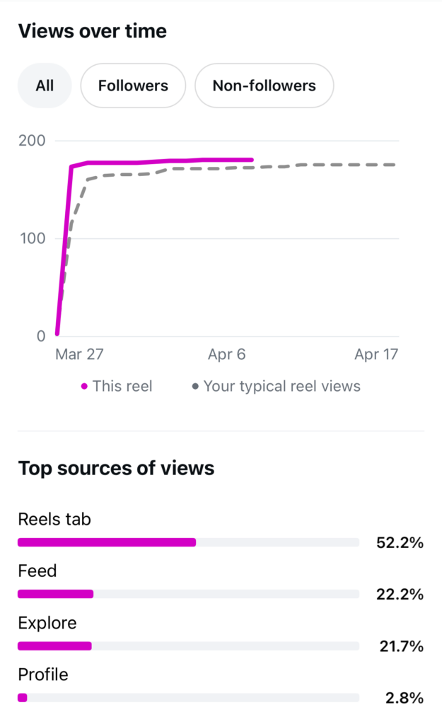Click the Views over time heading

pyautogui.click(x=92, y=31)
